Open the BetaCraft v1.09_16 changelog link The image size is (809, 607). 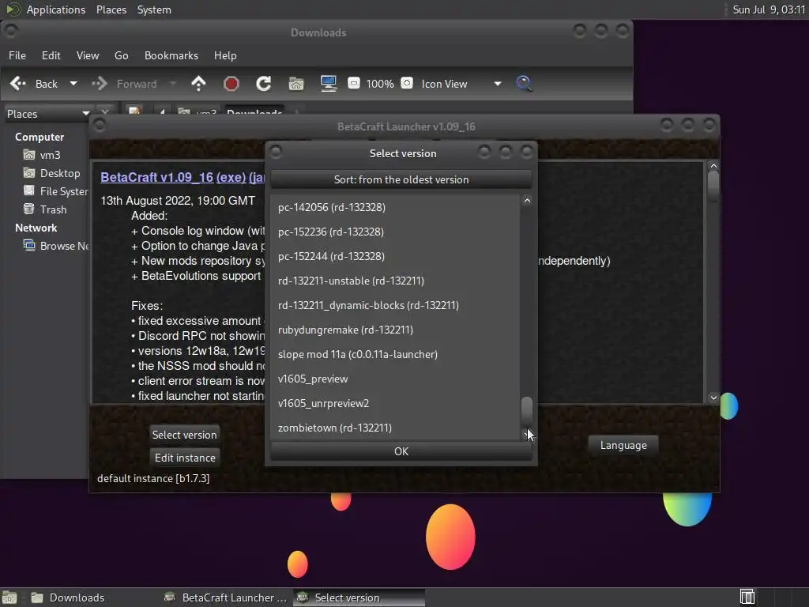[182, 177]
